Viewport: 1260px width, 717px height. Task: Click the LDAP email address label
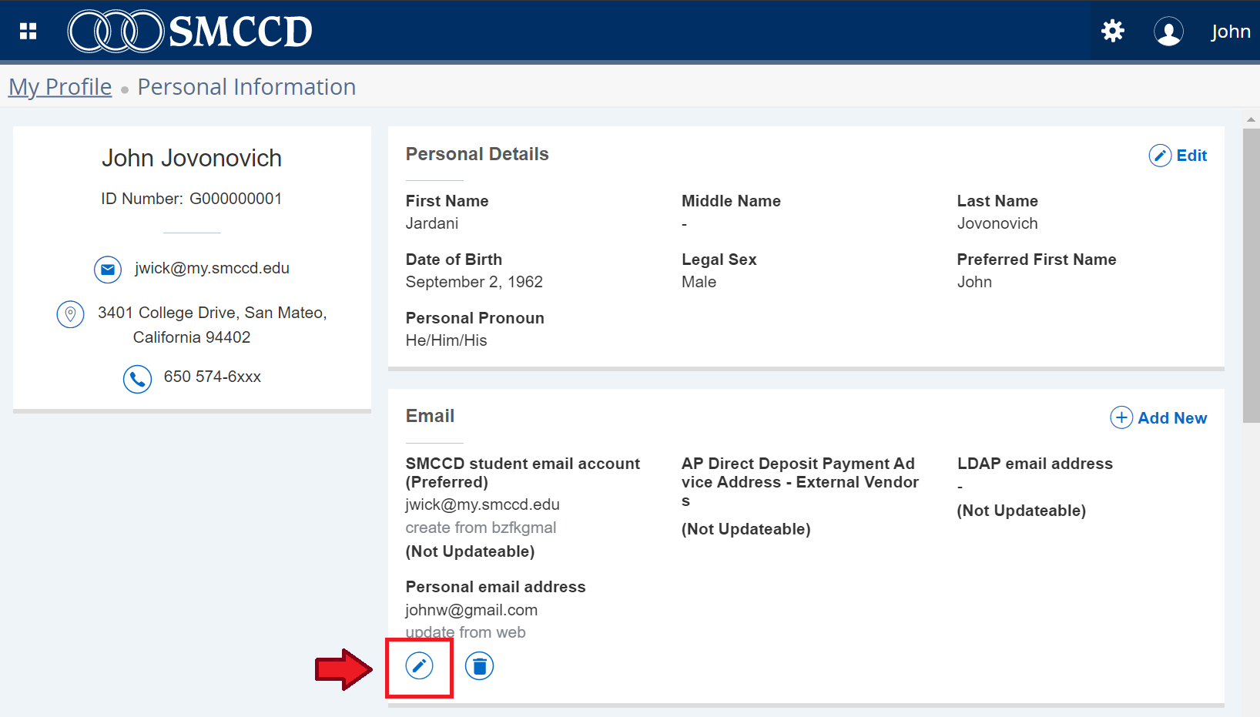point(1035,464)
